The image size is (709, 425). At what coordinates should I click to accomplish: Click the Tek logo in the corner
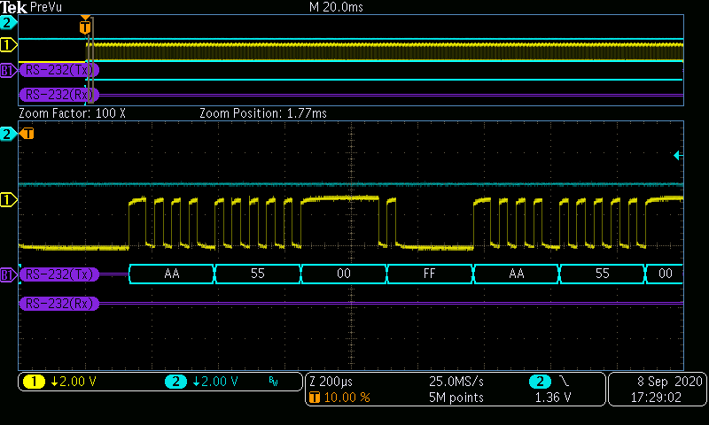click(x=13, y=7)
